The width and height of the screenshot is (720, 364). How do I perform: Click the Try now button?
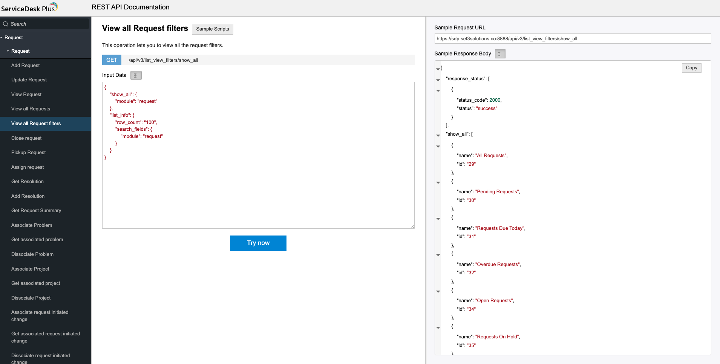coord(258,243)
